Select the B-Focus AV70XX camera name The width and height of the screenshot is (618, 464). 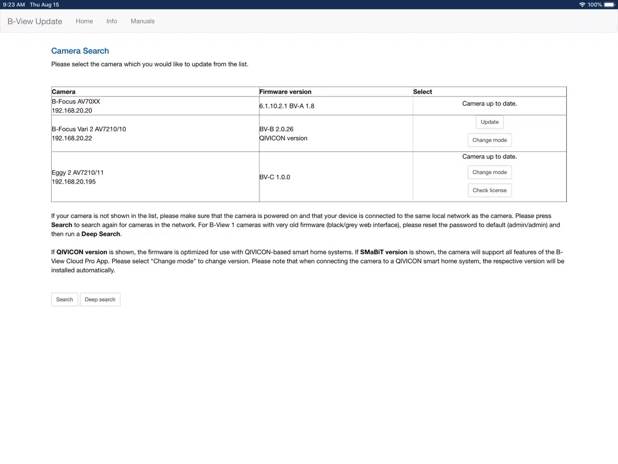(x=76, y=102)
